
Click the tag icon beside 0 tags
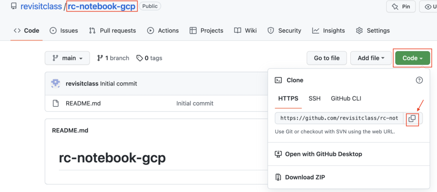140,58
